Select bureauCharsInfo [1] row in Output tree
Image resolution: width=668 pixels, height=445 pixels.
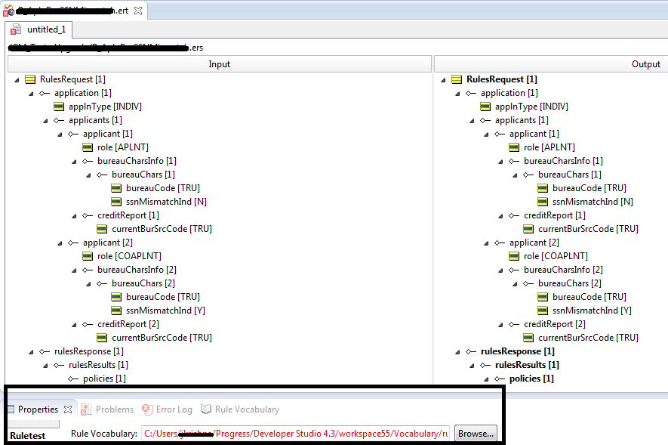tap(563, 161)
